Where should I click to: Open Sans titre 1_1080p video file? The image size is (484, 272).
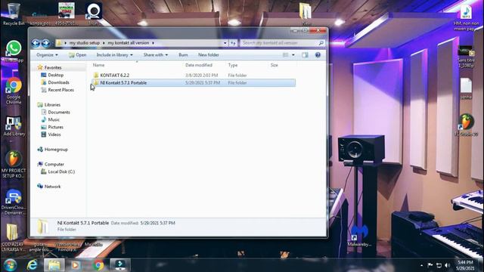pyautogui.click(x=466, y=57)
